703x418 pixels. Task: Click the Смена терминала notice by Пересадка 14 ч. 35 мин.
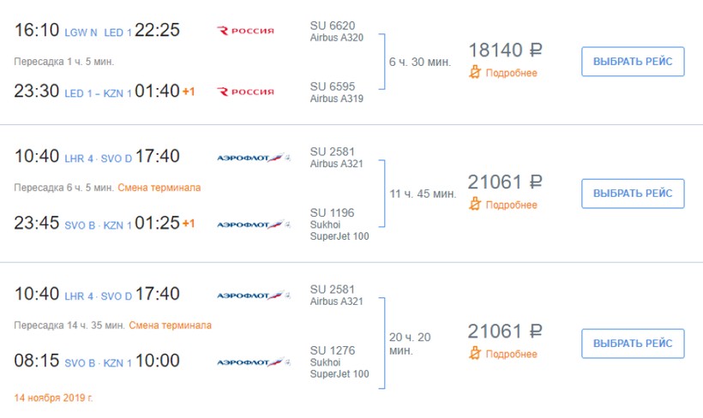[x=171, y=325]
